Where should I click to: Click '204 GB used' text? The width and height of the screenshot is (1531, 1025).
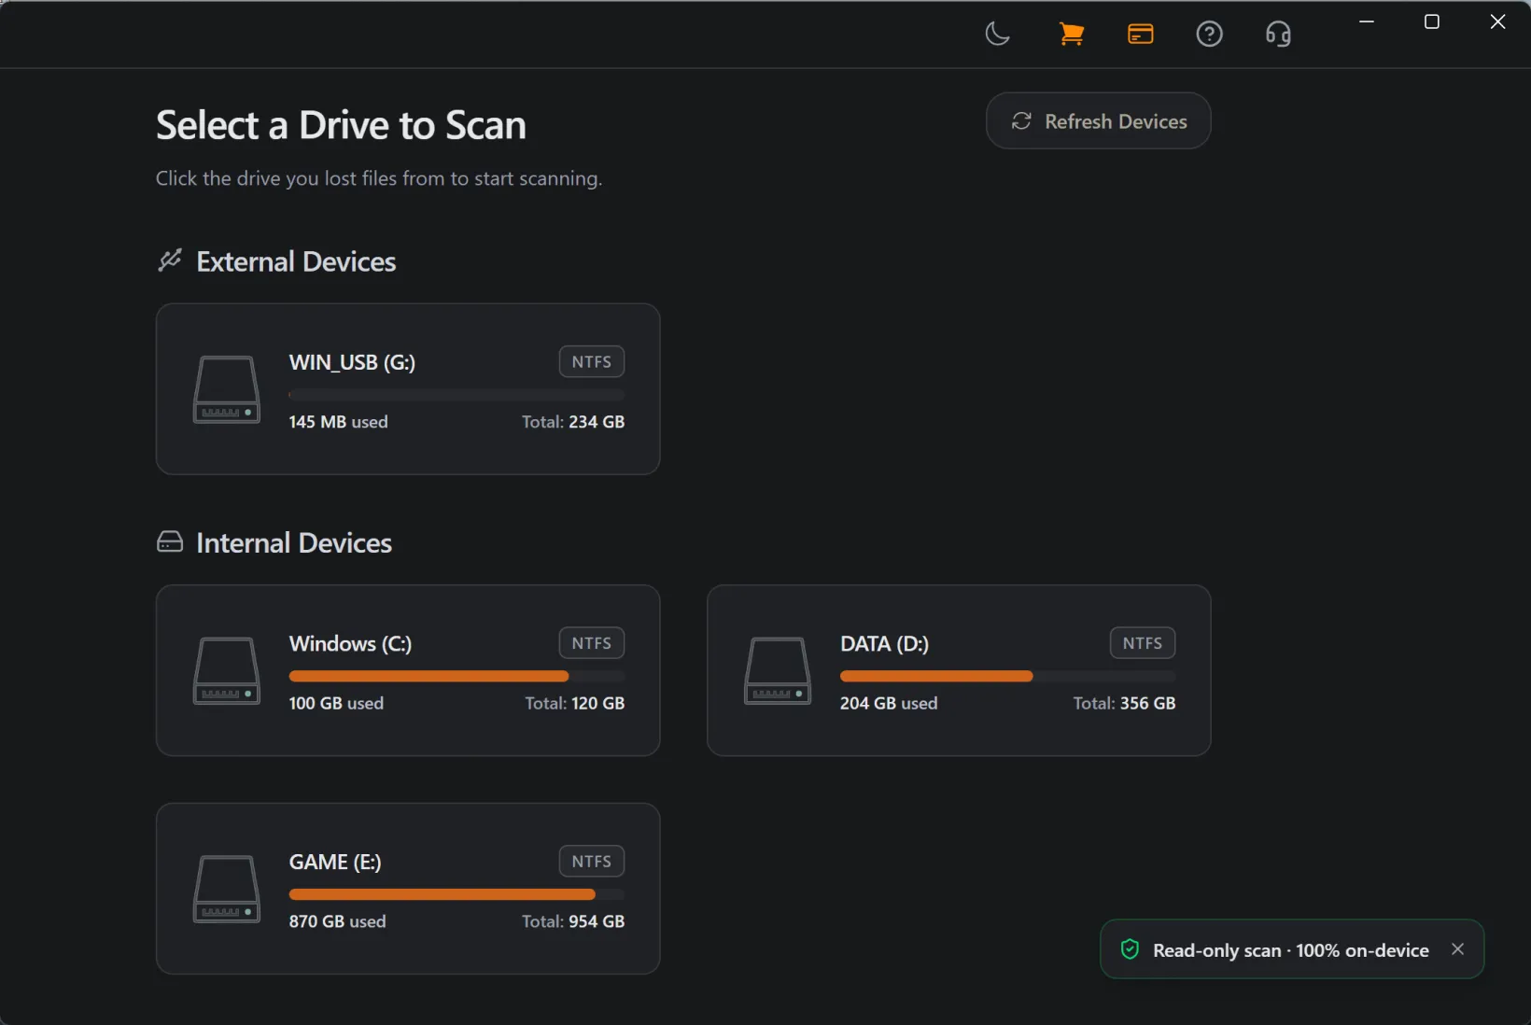[x=889, y=703]
